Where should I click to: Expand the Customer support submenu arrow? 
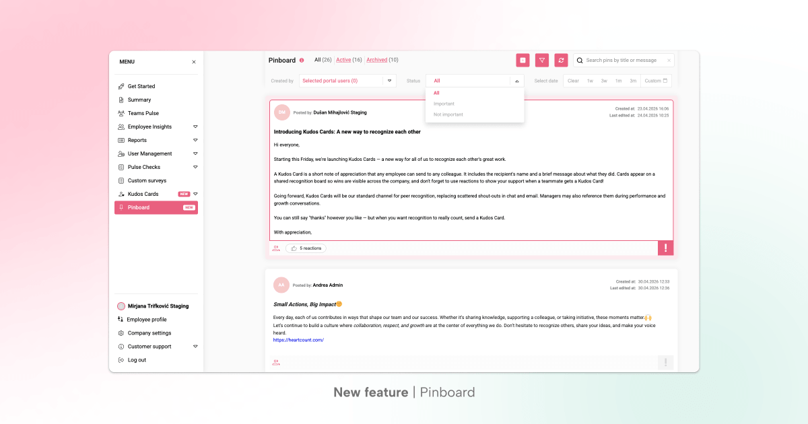click(195, 347)
